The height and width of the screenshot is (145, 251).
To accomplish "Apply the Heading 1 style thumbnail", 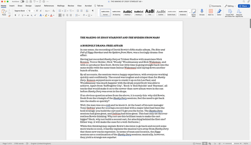I will [128, 12].
